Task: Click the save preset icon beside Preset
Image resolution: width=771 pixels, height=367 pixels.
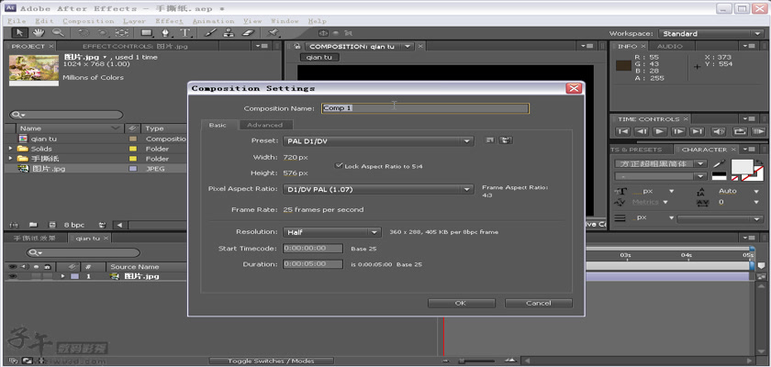Action: click(490, 140)
